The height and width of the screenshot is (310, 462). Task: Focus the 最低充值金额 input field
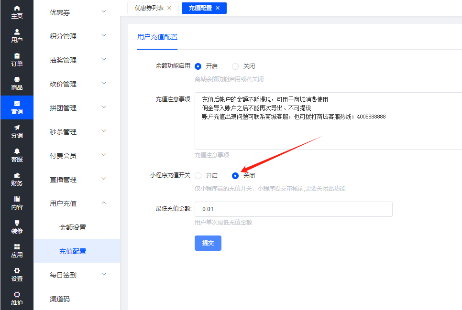coord(294,209)
